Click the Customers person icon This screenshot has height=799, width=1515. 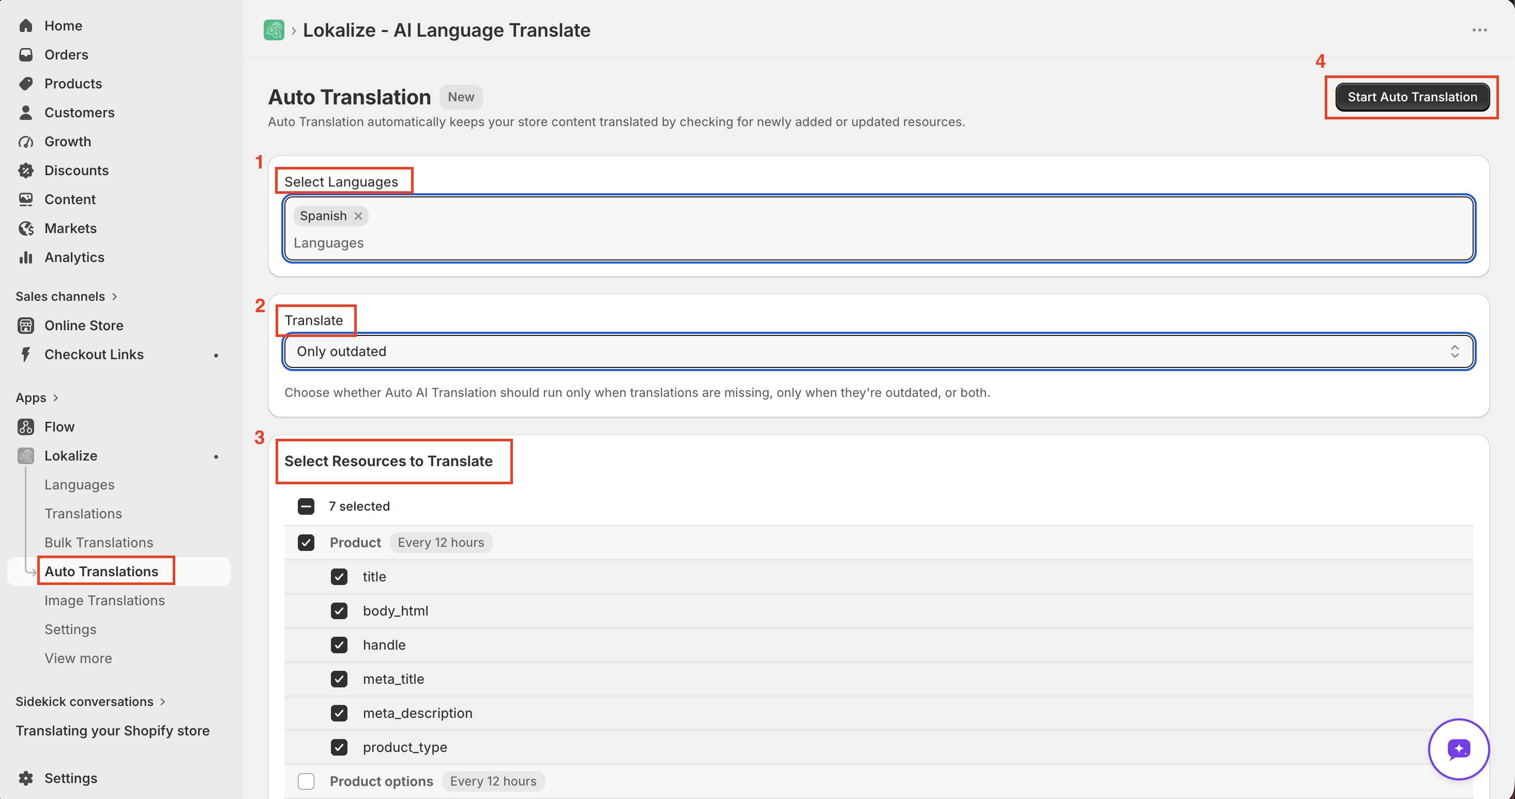click(25, 112)
